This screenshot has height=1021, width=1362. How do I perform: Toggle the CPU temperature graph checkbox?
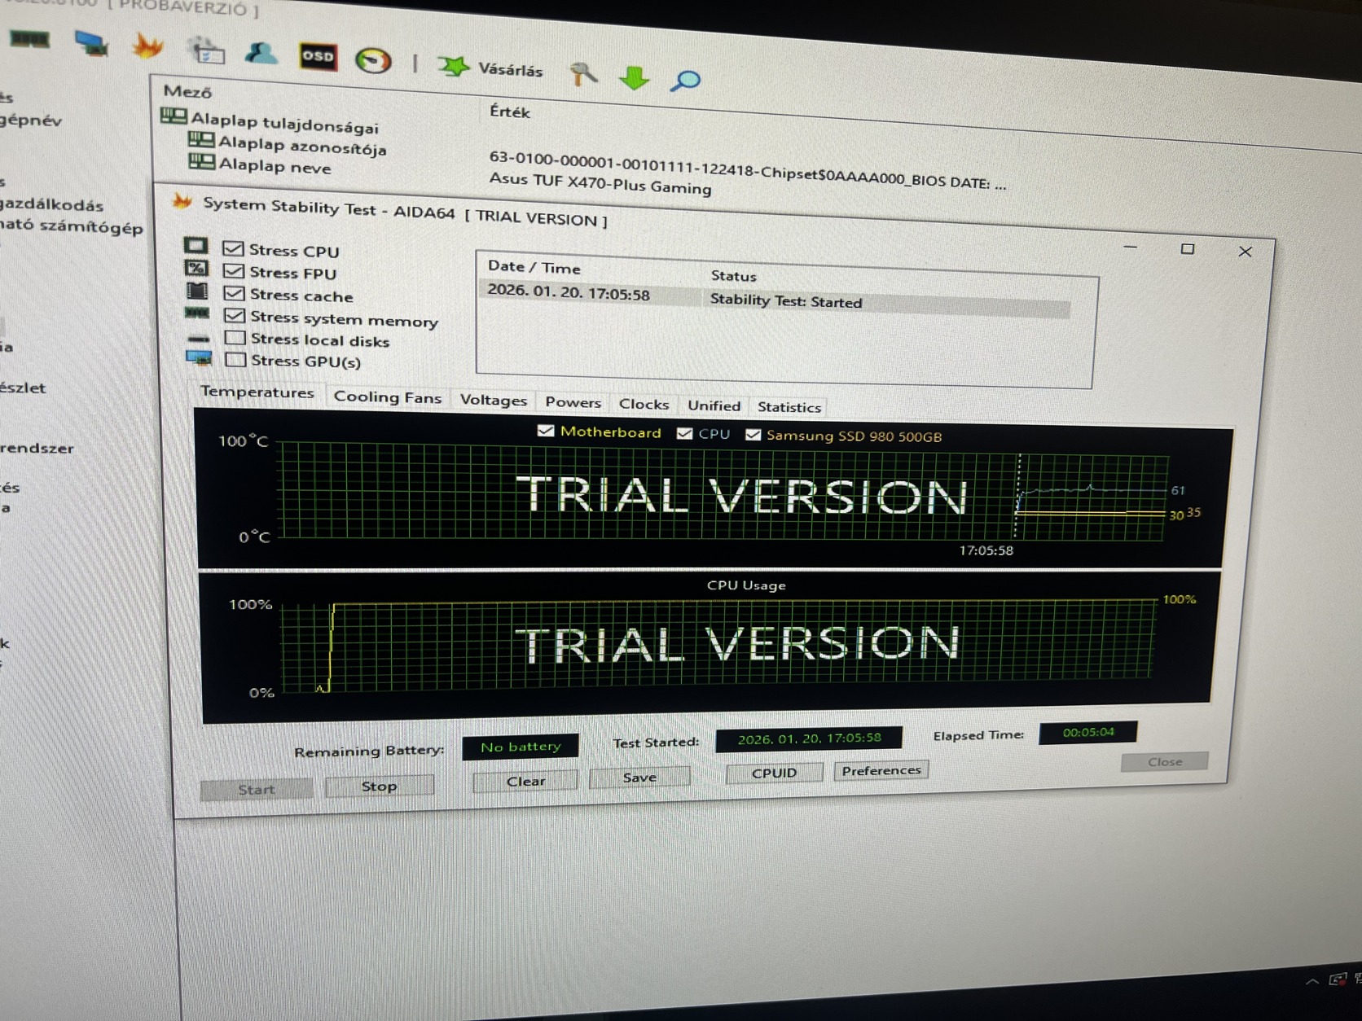pyautogui.click(x=684, y=433)
